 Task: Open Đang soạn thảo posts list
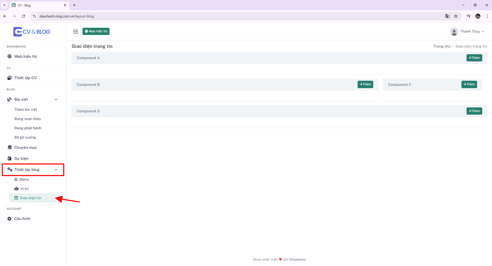pos(28,119)
